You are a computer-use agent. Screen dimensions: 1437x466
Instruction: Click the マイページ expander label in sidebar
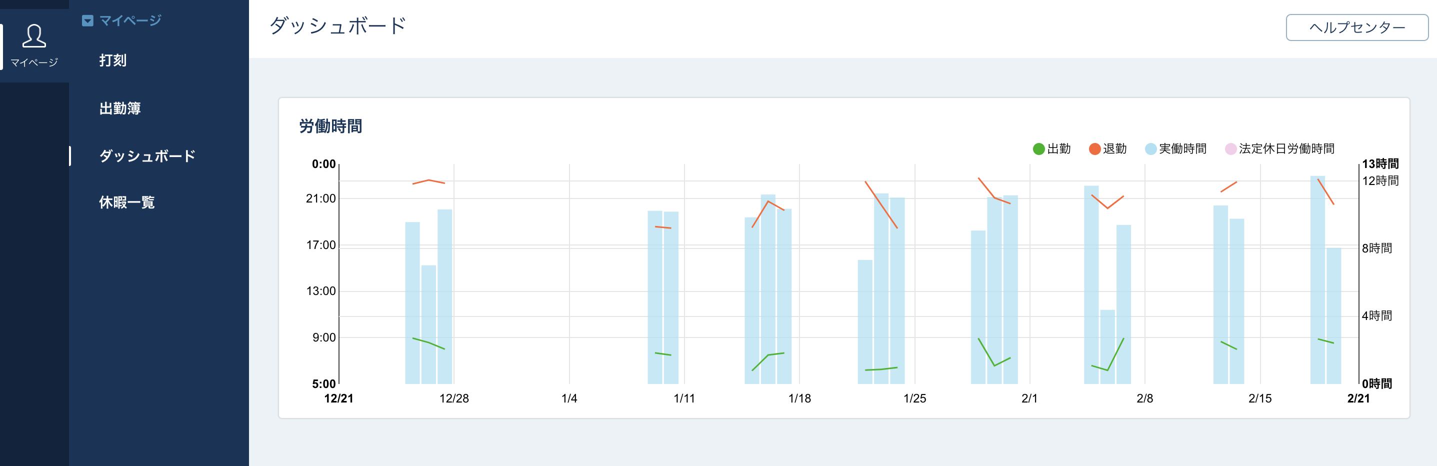tap(130, 20)
